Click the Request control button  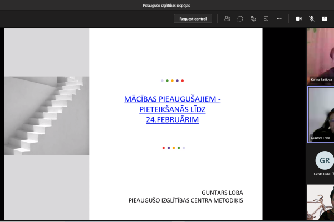[x=193, y=19]
